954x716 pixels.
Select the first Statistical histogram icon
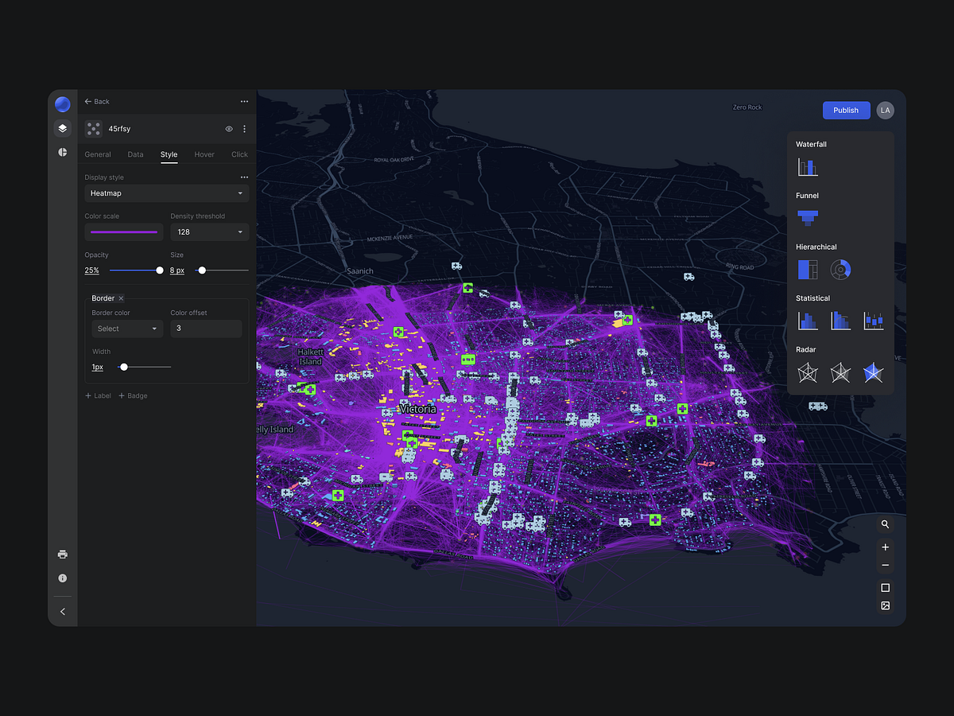[x=808, y=321]
